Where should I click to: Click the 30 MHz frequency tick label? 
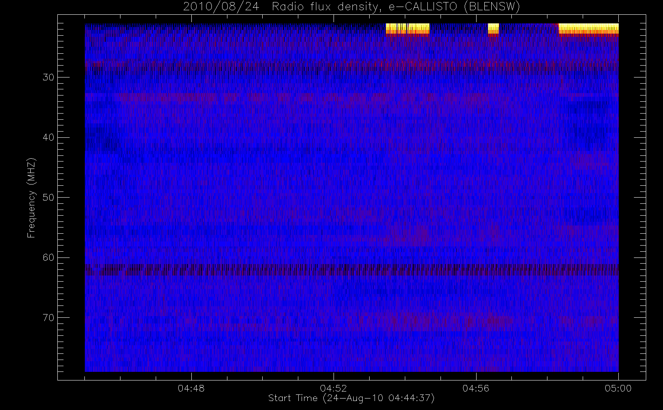click(x=48, y=77)
